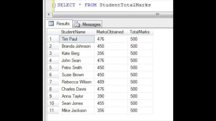The image size is (216, 121).
Task: Click Tim Paul's TotalMarks 500 cell
Action: (x=140, y=39)
